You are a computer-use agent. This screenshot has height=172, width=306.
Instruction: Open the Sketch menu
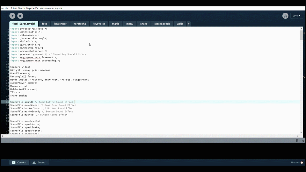[x=21, y=8]
